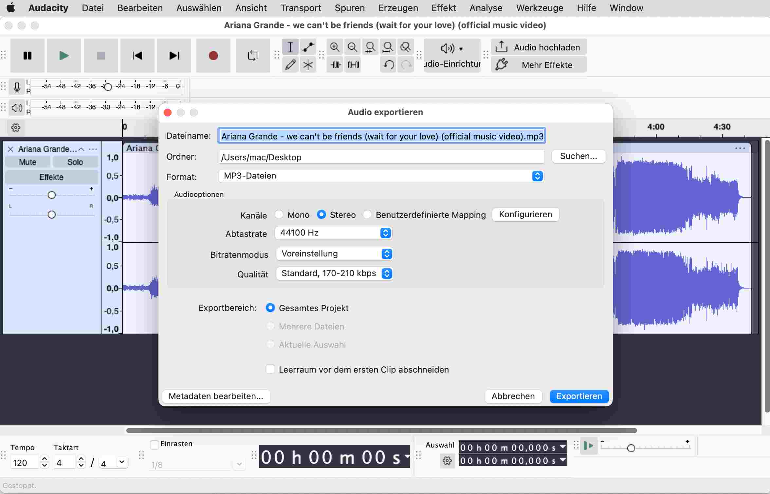Click the Undo arrow icon
770x494 pixels.
pyautogui.click(x=388, y=65)
